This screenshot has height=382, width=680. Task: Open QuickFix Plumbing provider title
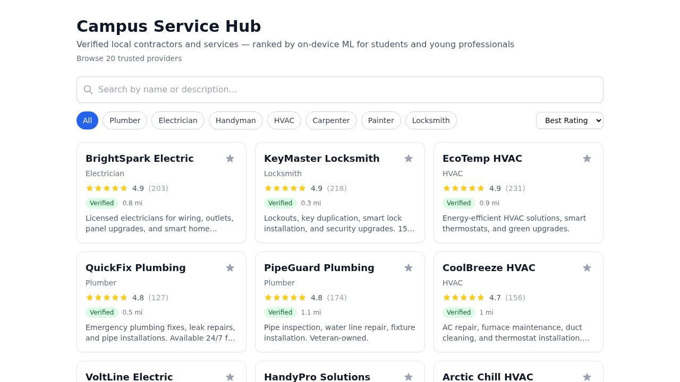click(x=135, y=268)
